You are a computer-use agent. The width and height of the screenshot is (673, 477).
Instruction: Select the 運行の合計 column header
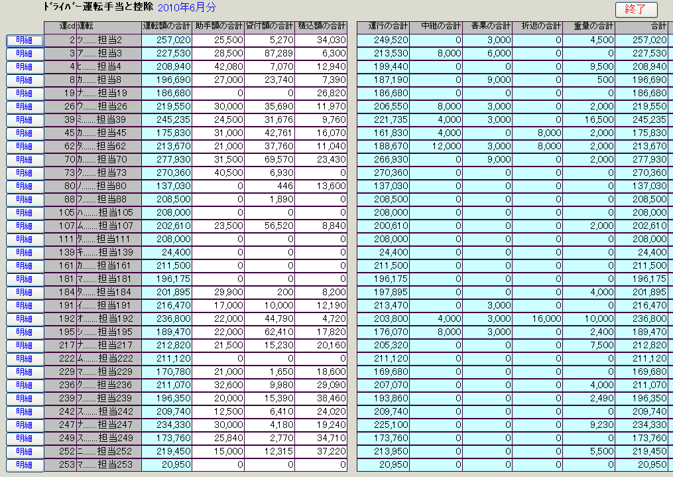click(x=384, y=27)
